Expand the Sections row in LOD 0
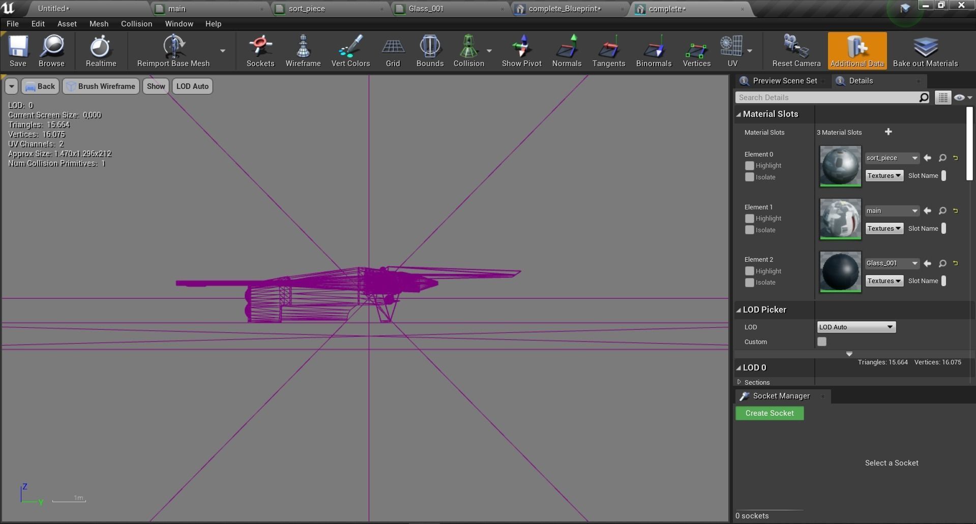This screenshot has width=976, height=524. [x=739, y=382]
